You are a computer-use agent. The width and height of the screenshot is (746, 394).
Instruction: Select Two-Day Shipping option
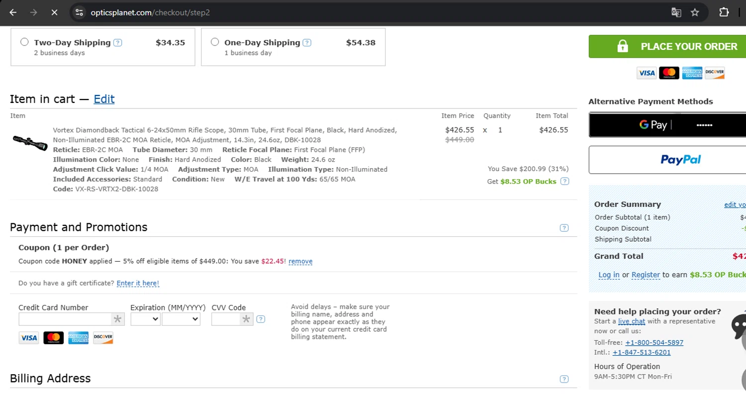pos(24,42)
